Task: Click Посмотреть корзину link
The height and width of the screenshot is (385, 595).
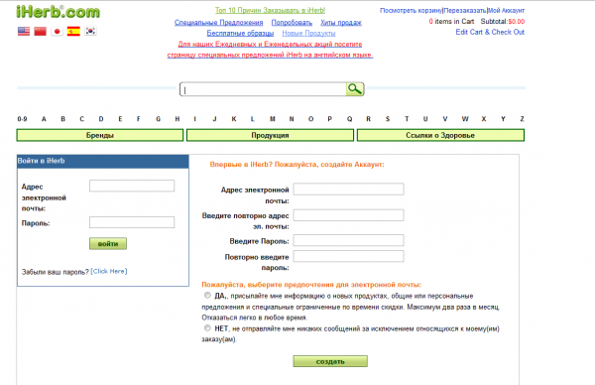Action: [x=411, y=11]
